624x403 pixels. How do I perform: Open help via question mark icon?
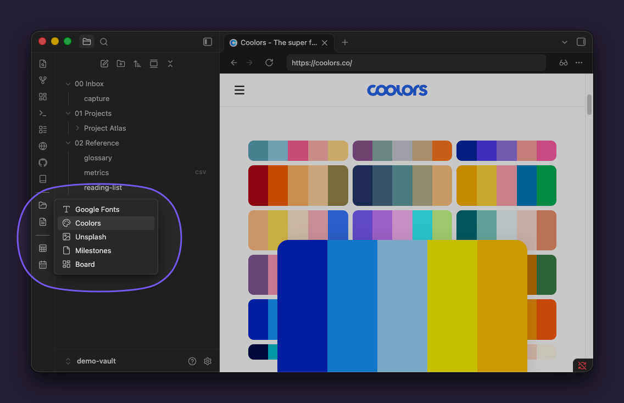(192, 361)
